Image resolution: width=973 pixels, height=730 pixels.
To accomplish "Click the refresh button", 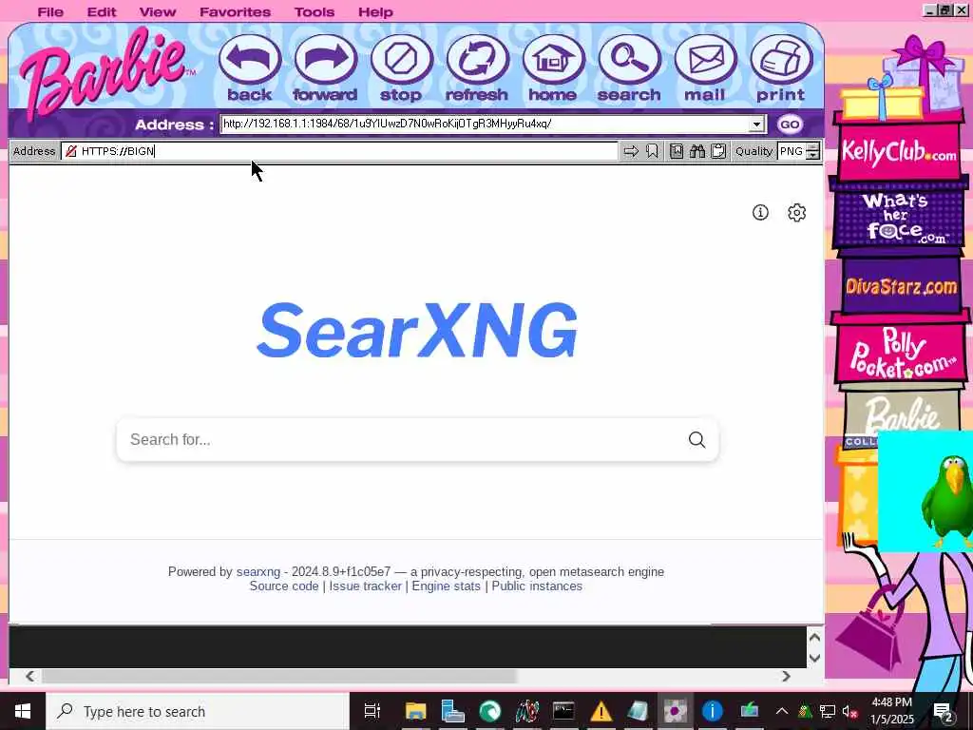I will pyautogui.click(x=477, y=68).
